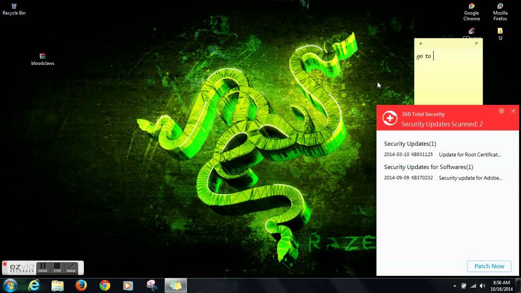Image resolution: width=521 pixels, height=293 pixels.
Task: Open the Recycle Bin desktop icon
Action: click(x=14, y=9)
